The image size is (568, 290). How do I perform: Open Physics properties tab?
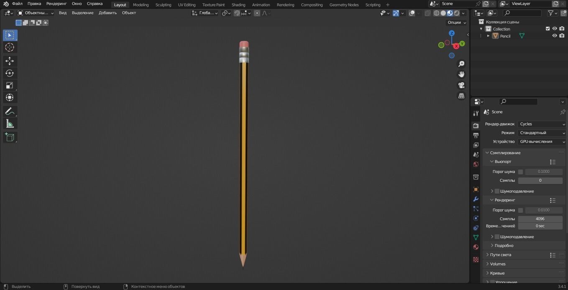click(476, 218)
